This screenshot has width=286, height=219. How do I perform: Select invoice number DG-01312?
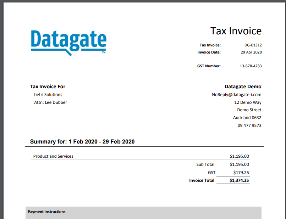(x=253, y=45)
